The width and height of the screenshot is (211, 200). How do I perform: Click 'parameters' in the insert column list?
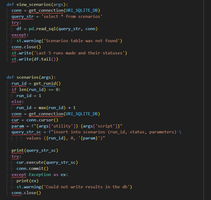tap(161, 132)
